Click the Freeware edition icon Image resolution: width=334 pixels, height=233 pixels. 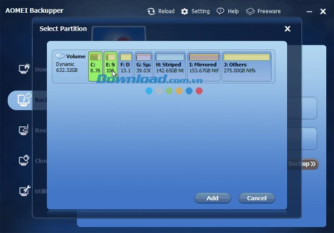click(250, 11)
